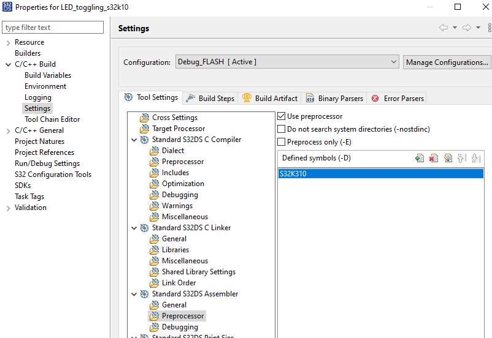Viewport: 492px width, 338px height.
Task: Select General under C Linker
Action: click(174, 239)
